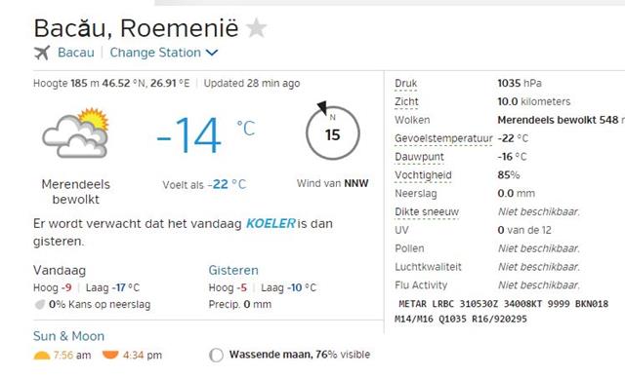The height and width of the screenshot is (378, 625).
Task: Open the Bacau station link
Action: pos(76,53)
